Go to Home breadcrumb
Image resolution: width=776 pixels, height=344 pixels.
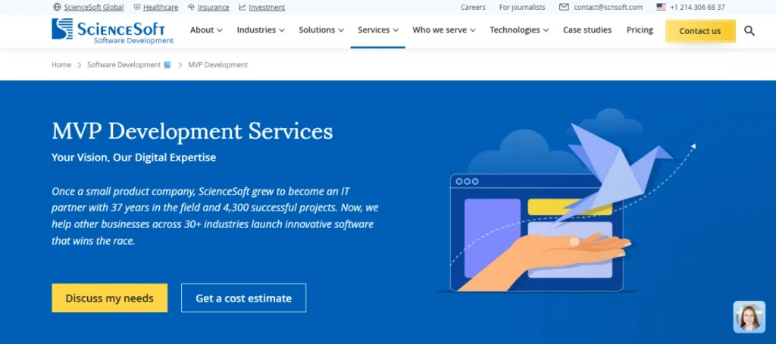coord(61,65)
